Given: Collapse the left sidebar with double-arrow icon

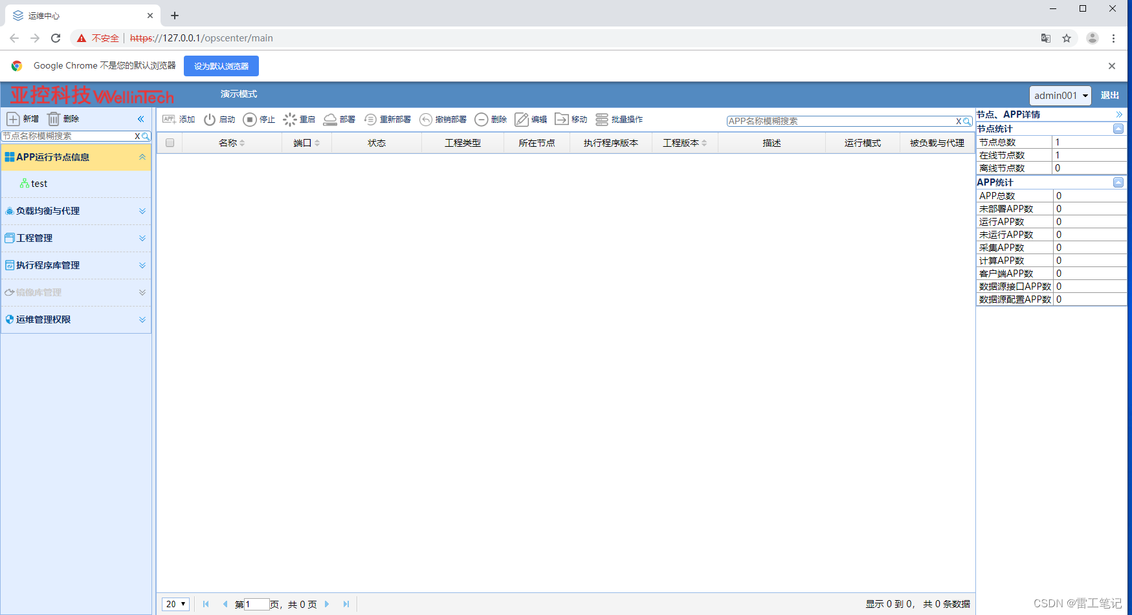Looking at the screenshot, I should tap(141, 119).
